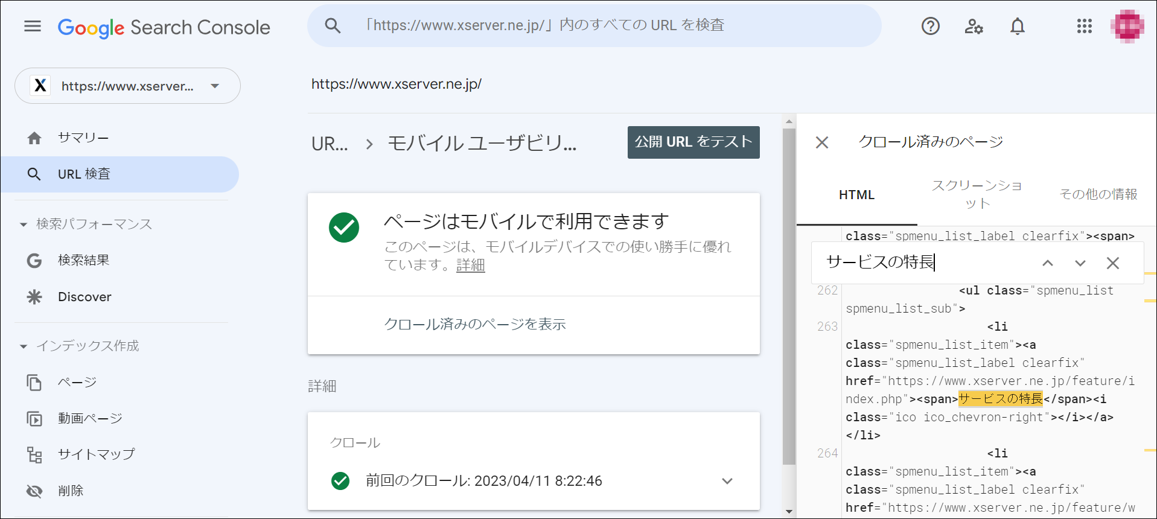
Task: Open the account profile avatar
Action: [x=1127, y=26]
